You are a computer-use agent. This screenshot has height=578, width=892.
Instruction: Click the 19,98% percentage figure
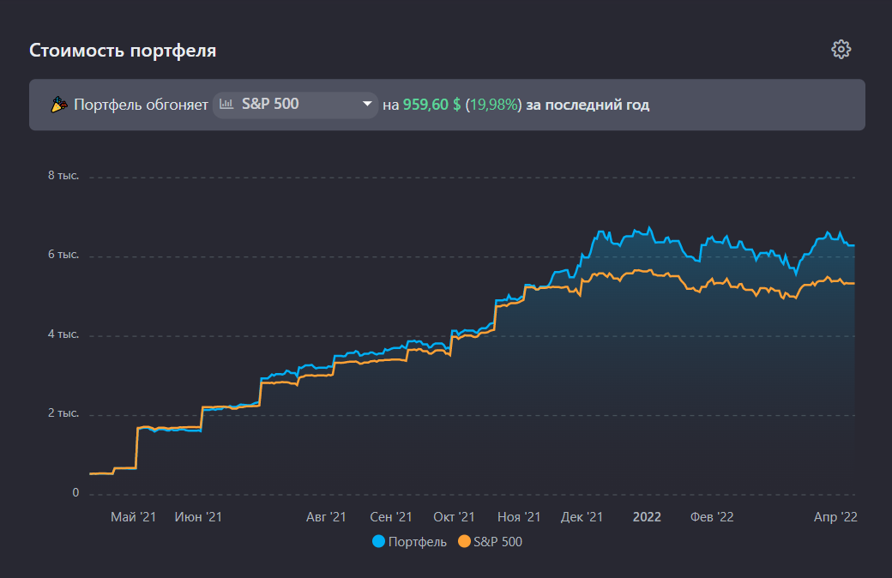pos(493,105)
